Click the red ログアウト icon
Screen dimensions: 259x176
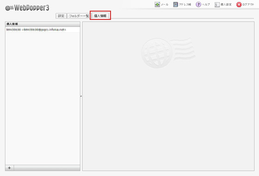point(239,5)
